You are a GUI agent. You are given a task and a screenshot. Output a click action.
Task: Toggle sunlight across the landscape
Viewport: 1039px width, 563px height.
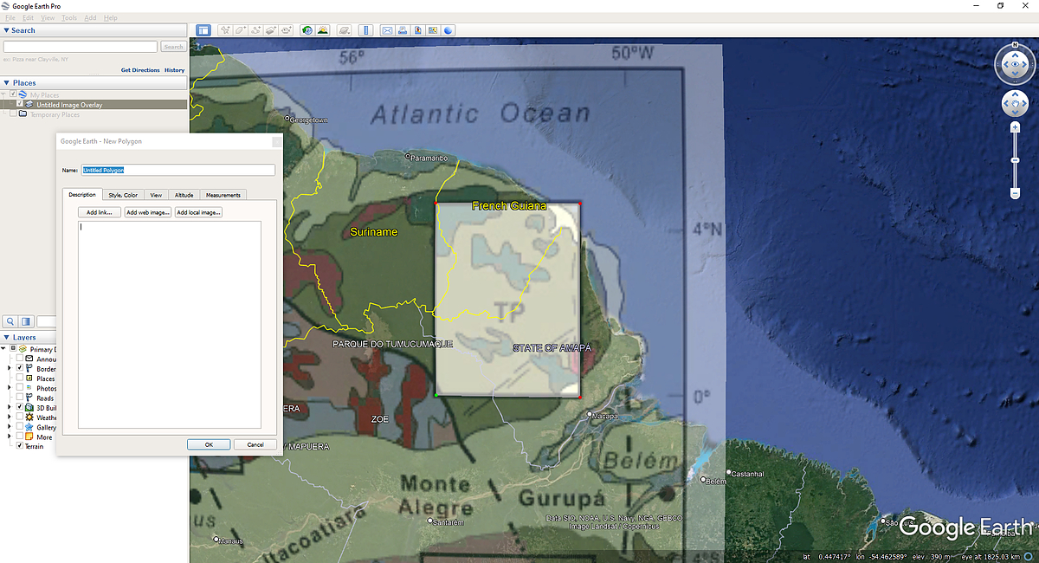322,29
